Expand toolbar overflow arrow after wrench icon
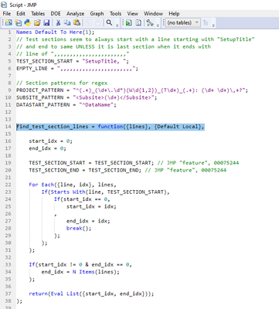This screenshot has width=279, height=309. 158,25
